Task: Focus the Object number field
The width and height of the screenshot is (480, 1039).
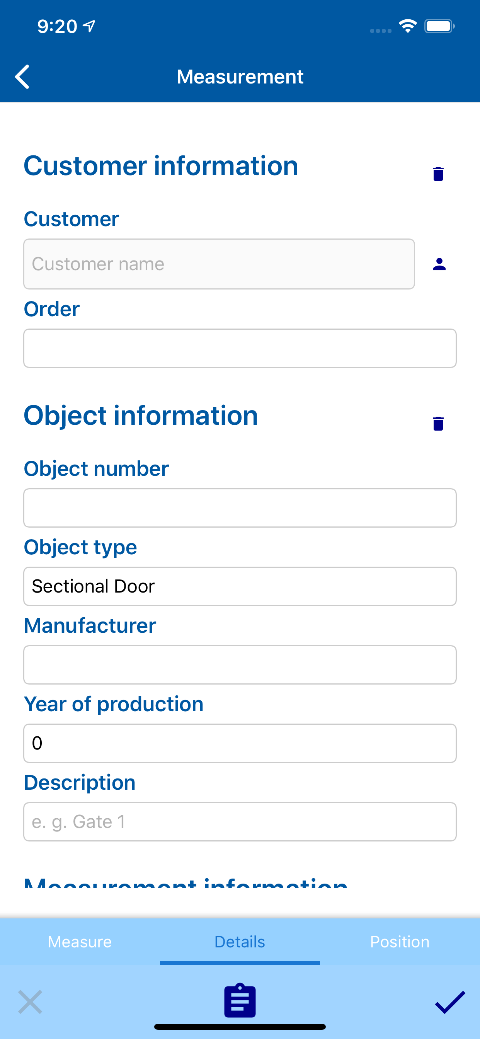Action: [240, 508]
